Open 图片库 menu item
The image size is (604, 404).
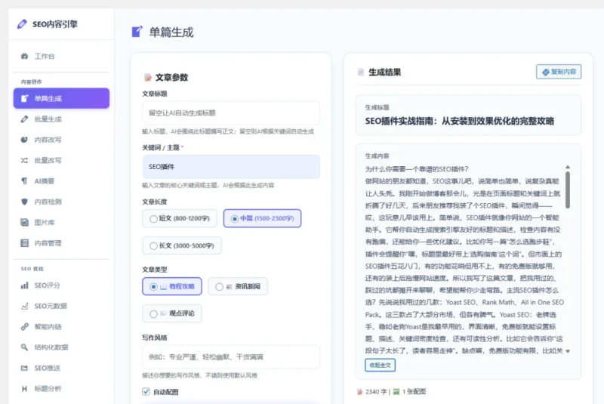coord(61,222)
